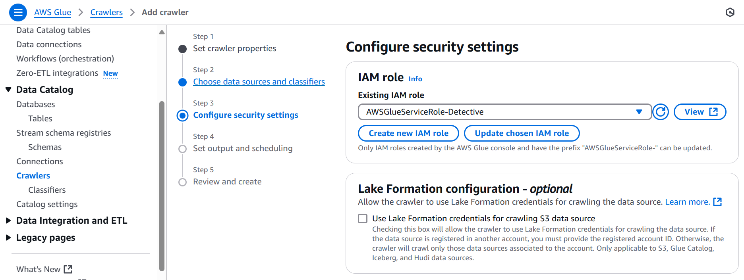Image resolution: width=744 pixels, height=280 pixels.
Task: Open Choose data sources and classifiers step
Action: click(x=259, y=82)
